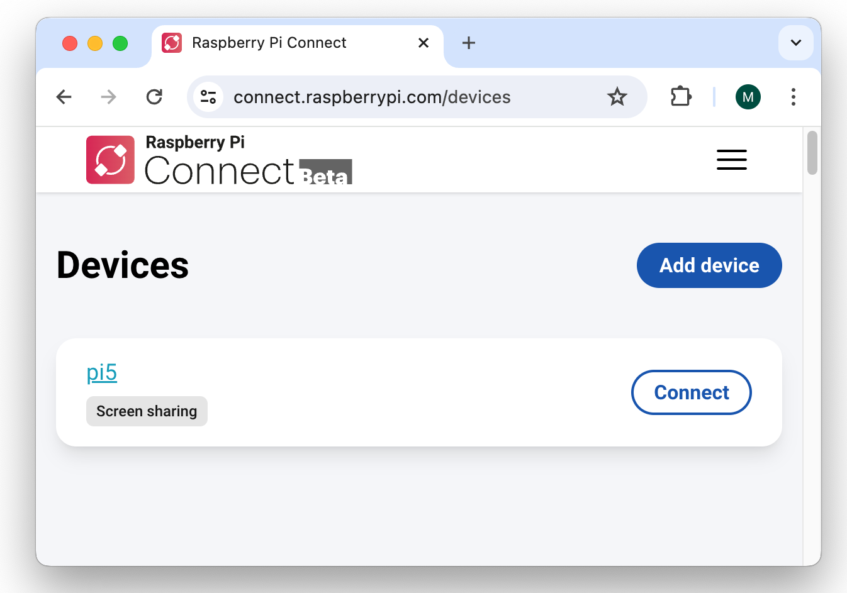The image size is (847, 593).
Task: Reload the current page
Action: pyautogui.click(x=154, y=97)
